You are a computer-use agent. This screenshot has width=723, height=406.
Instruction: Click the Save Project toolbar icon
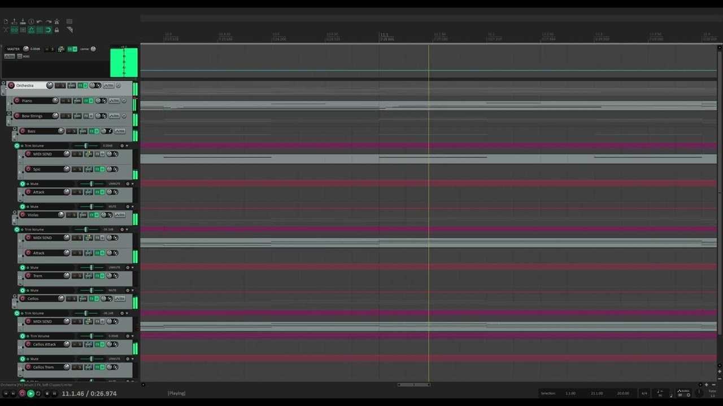(23, 21)
